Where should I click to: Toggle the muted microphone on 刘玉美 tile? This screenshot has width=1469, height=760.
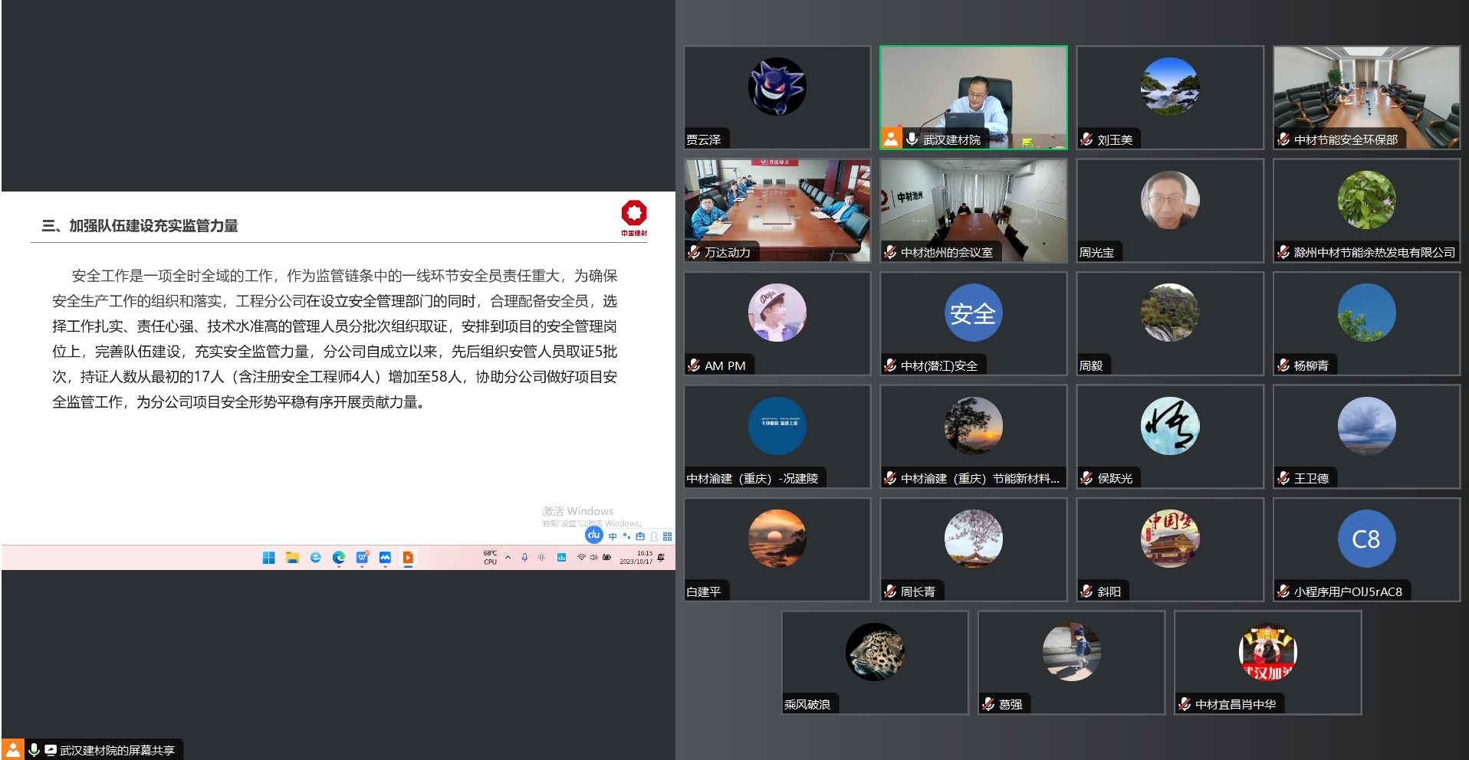click(x=1086, y=139)
